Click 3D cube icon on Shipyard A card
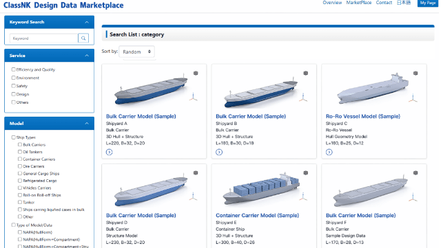Image resolution: width=443 pixels, height=248 pixels. [196, 74]
